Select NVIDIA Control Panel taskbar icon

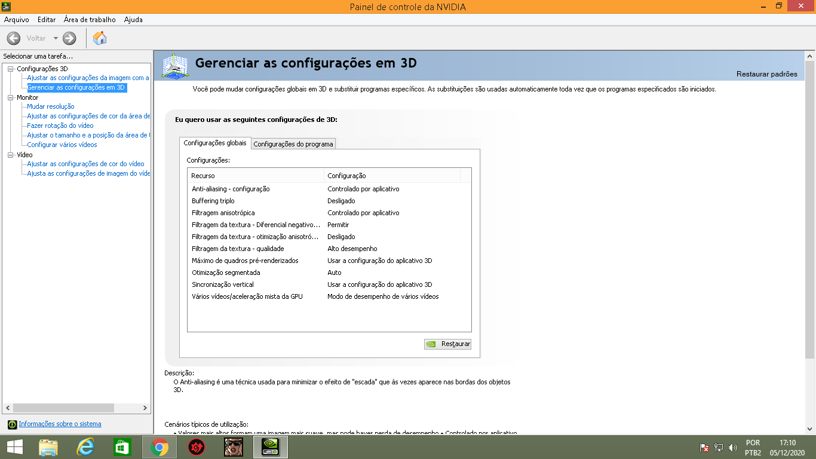coord(271,447)
